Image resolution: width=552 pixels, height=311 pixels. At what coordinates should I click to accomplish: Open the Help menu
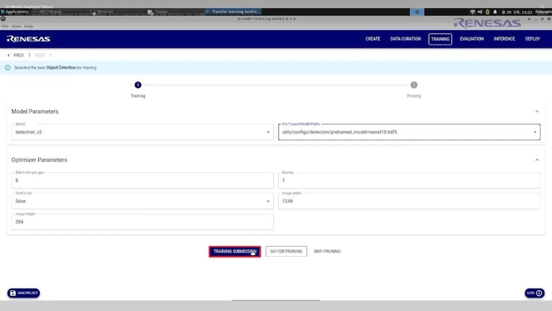tap(29, 27)
